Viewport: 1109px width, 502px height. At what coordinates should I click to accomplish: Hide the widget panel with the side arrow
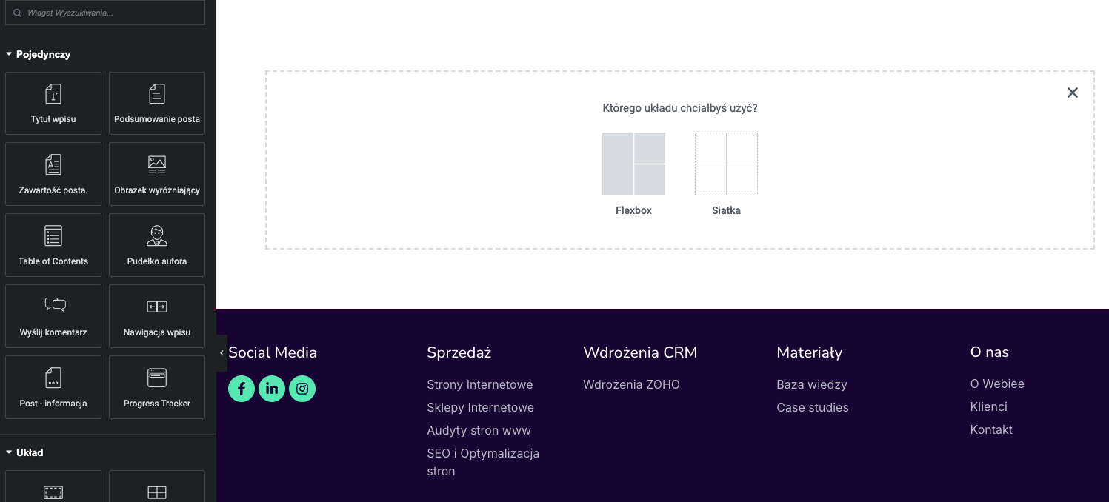(222, 353)
